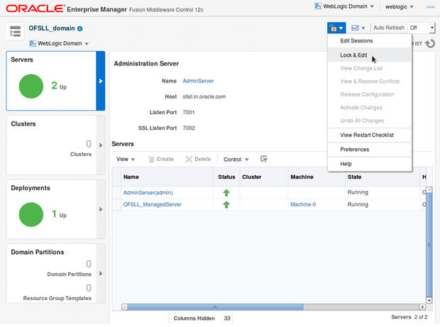Expand the Servers tile arrow
Screen dimensions: 440x327
pyautogui.click(x=101, y=81)
